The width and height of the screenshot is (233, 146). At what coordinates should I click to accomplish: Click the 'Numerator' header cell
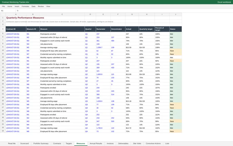[103, 29]
